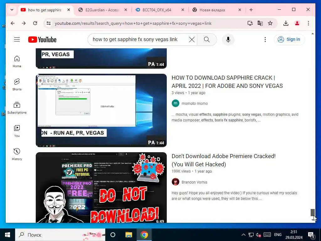This screenshot has width=321, height=241.
Task: Click the page vertical scrollbar thumb
Action: 313,212
